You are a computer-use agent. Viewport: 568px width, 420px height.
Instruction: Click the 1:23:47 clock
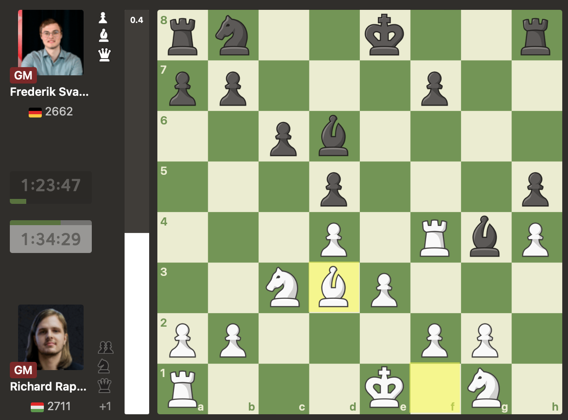pos(51,187)
